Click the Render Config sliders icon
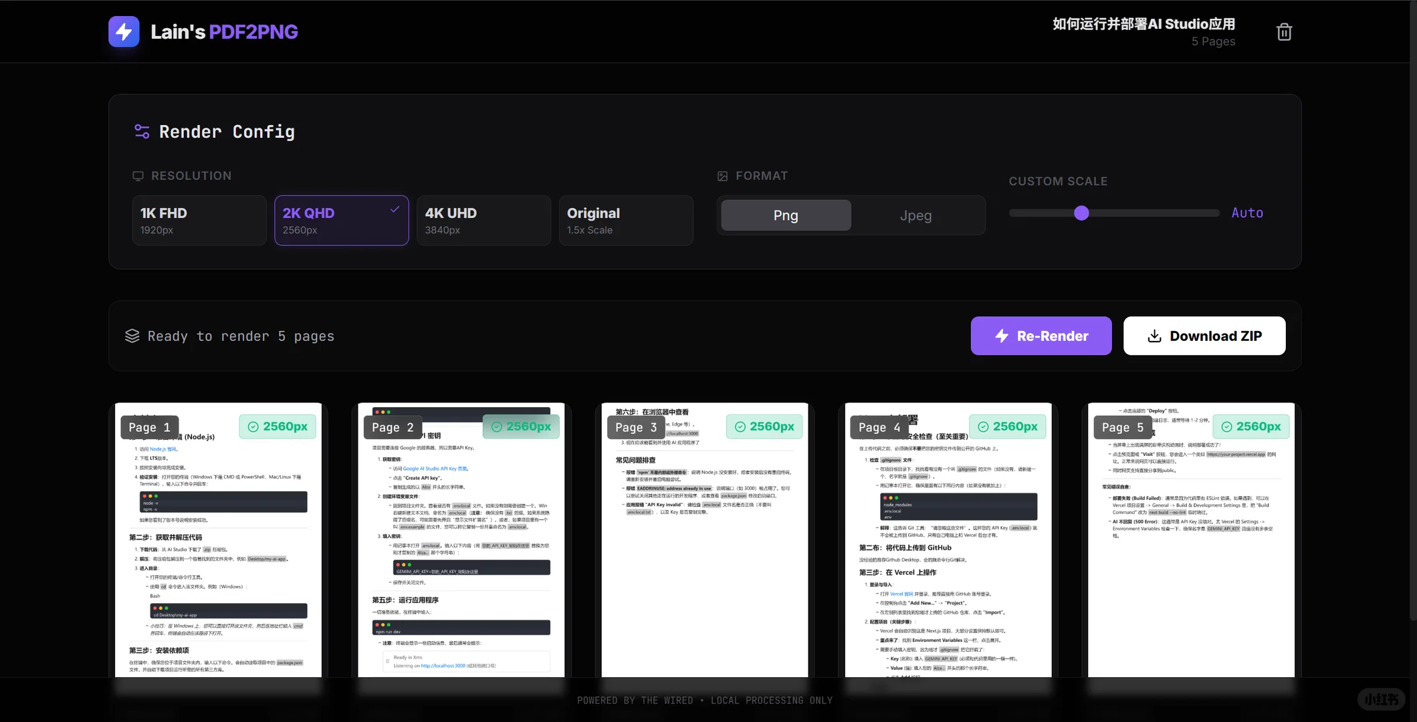Image resolution: width=1417 pixels, height=722 pixels. (x=142, y=132)
